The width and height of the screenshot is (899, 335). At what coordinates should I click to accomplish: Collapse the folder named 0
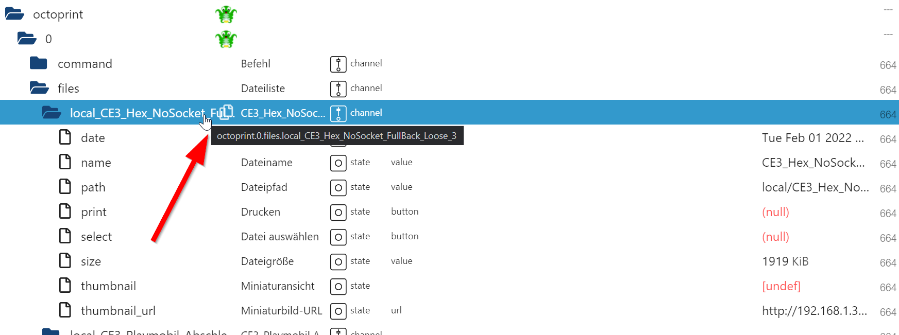point(27,39)
